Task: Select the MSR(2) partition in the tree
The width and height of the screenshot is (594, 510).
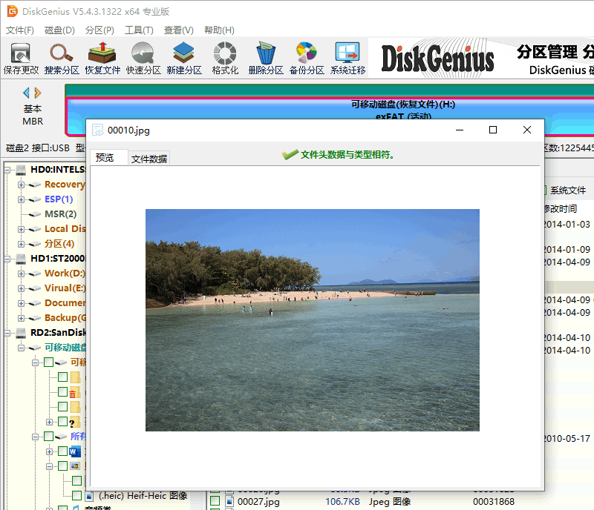Action: point(59,213)
